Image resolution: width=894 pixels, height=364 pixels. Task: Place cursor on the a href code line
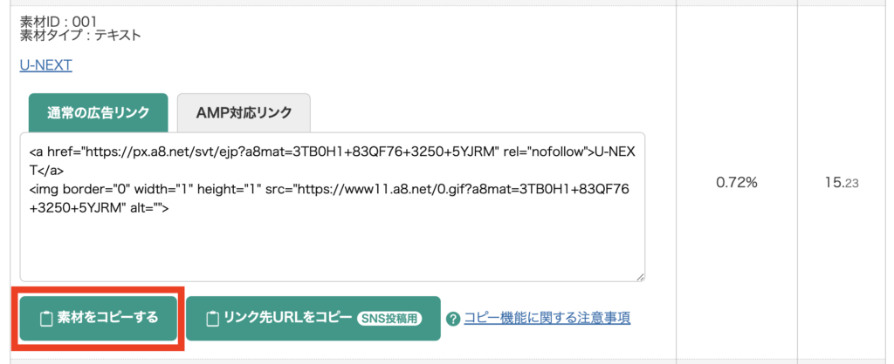pyautogui.click(x=333, y=152)
